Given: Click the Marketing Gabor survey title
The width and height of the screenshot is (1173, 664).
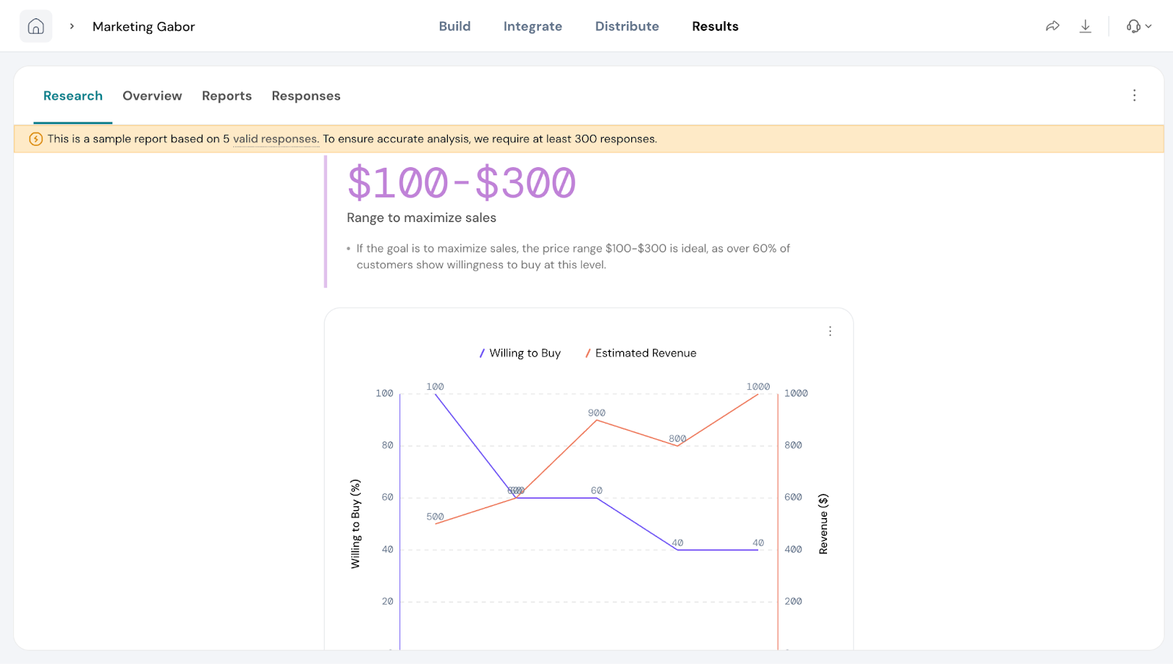Looking at the screenshot, I should coord(144,26).
